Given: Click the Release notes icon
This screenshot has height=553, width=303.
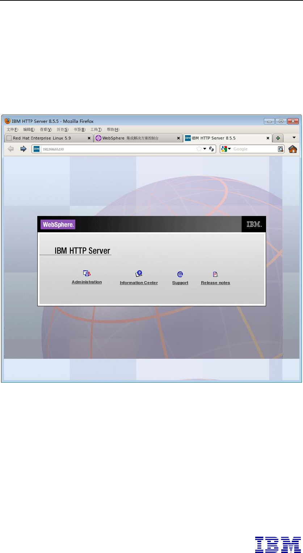Looking at the screenshot, I should tap(215, 274).
